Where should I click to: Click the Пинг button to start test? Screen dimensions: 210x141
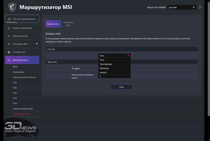click(122, 87)
